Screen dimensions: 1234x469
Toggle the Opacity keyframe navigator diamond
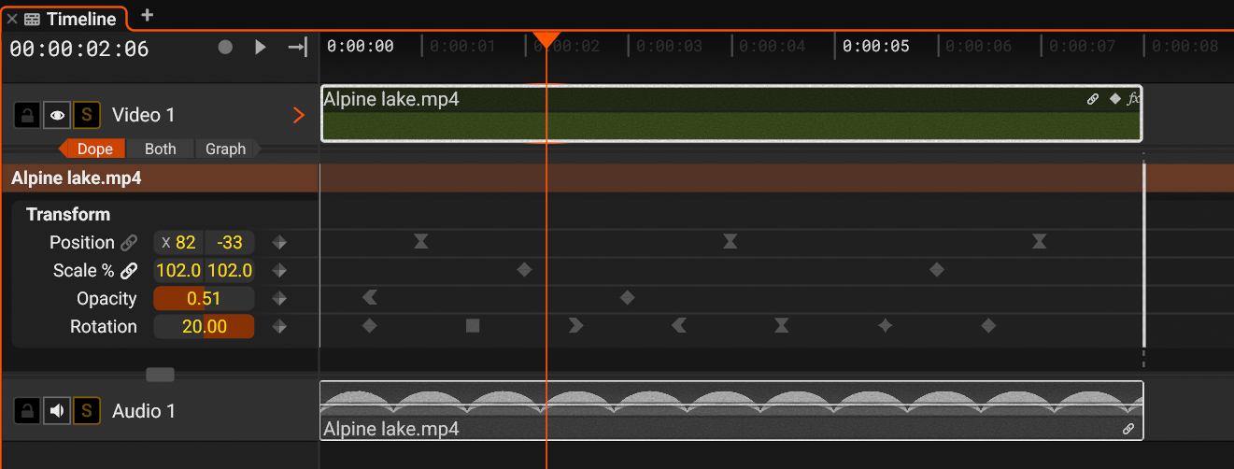pos(279,299)
